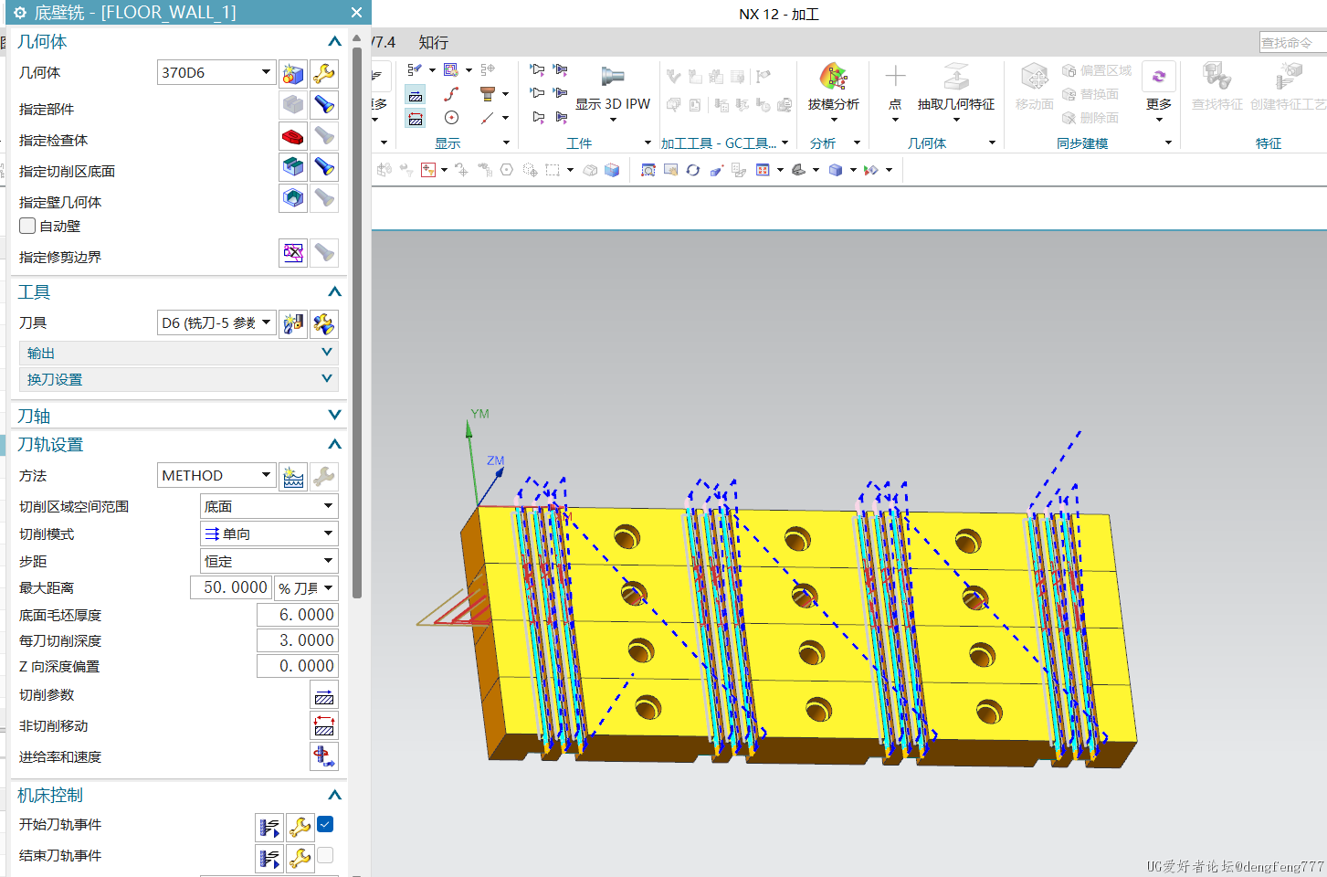Click the new geometry icon beside 370D6
The image size is (1327, 877).
tap(293, 73)
